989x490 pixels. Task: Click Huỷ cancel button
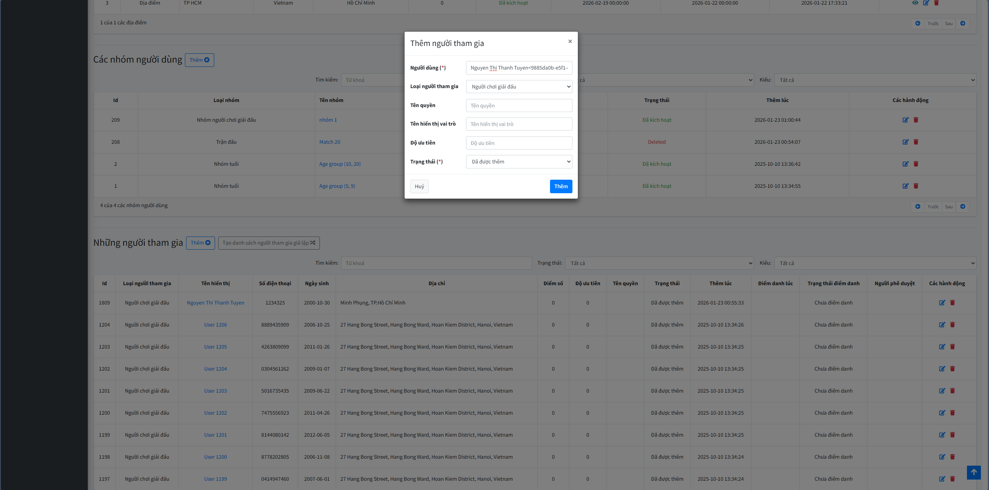(419, 186)
